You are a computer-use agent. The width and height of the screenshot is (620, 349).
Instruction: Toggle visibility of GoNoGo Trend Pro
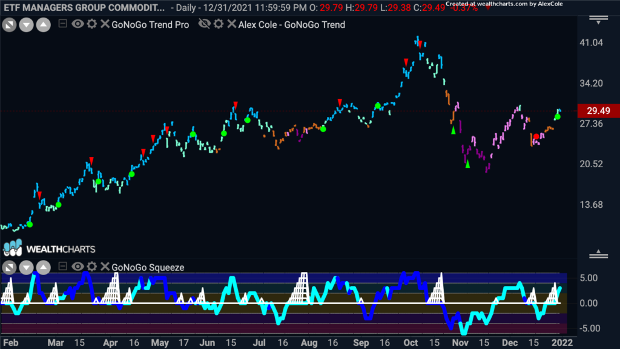(77, 24)
